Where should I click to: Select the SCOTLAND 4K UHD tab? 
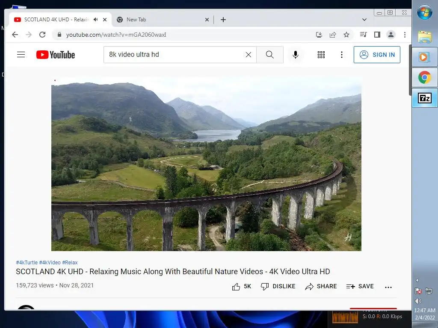click(56, 20)
